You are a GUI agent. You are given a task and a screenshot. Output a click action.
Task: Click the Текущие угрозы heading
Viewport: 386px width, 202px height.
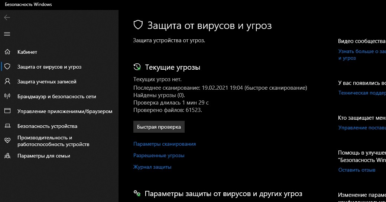[x=173, y=67]
